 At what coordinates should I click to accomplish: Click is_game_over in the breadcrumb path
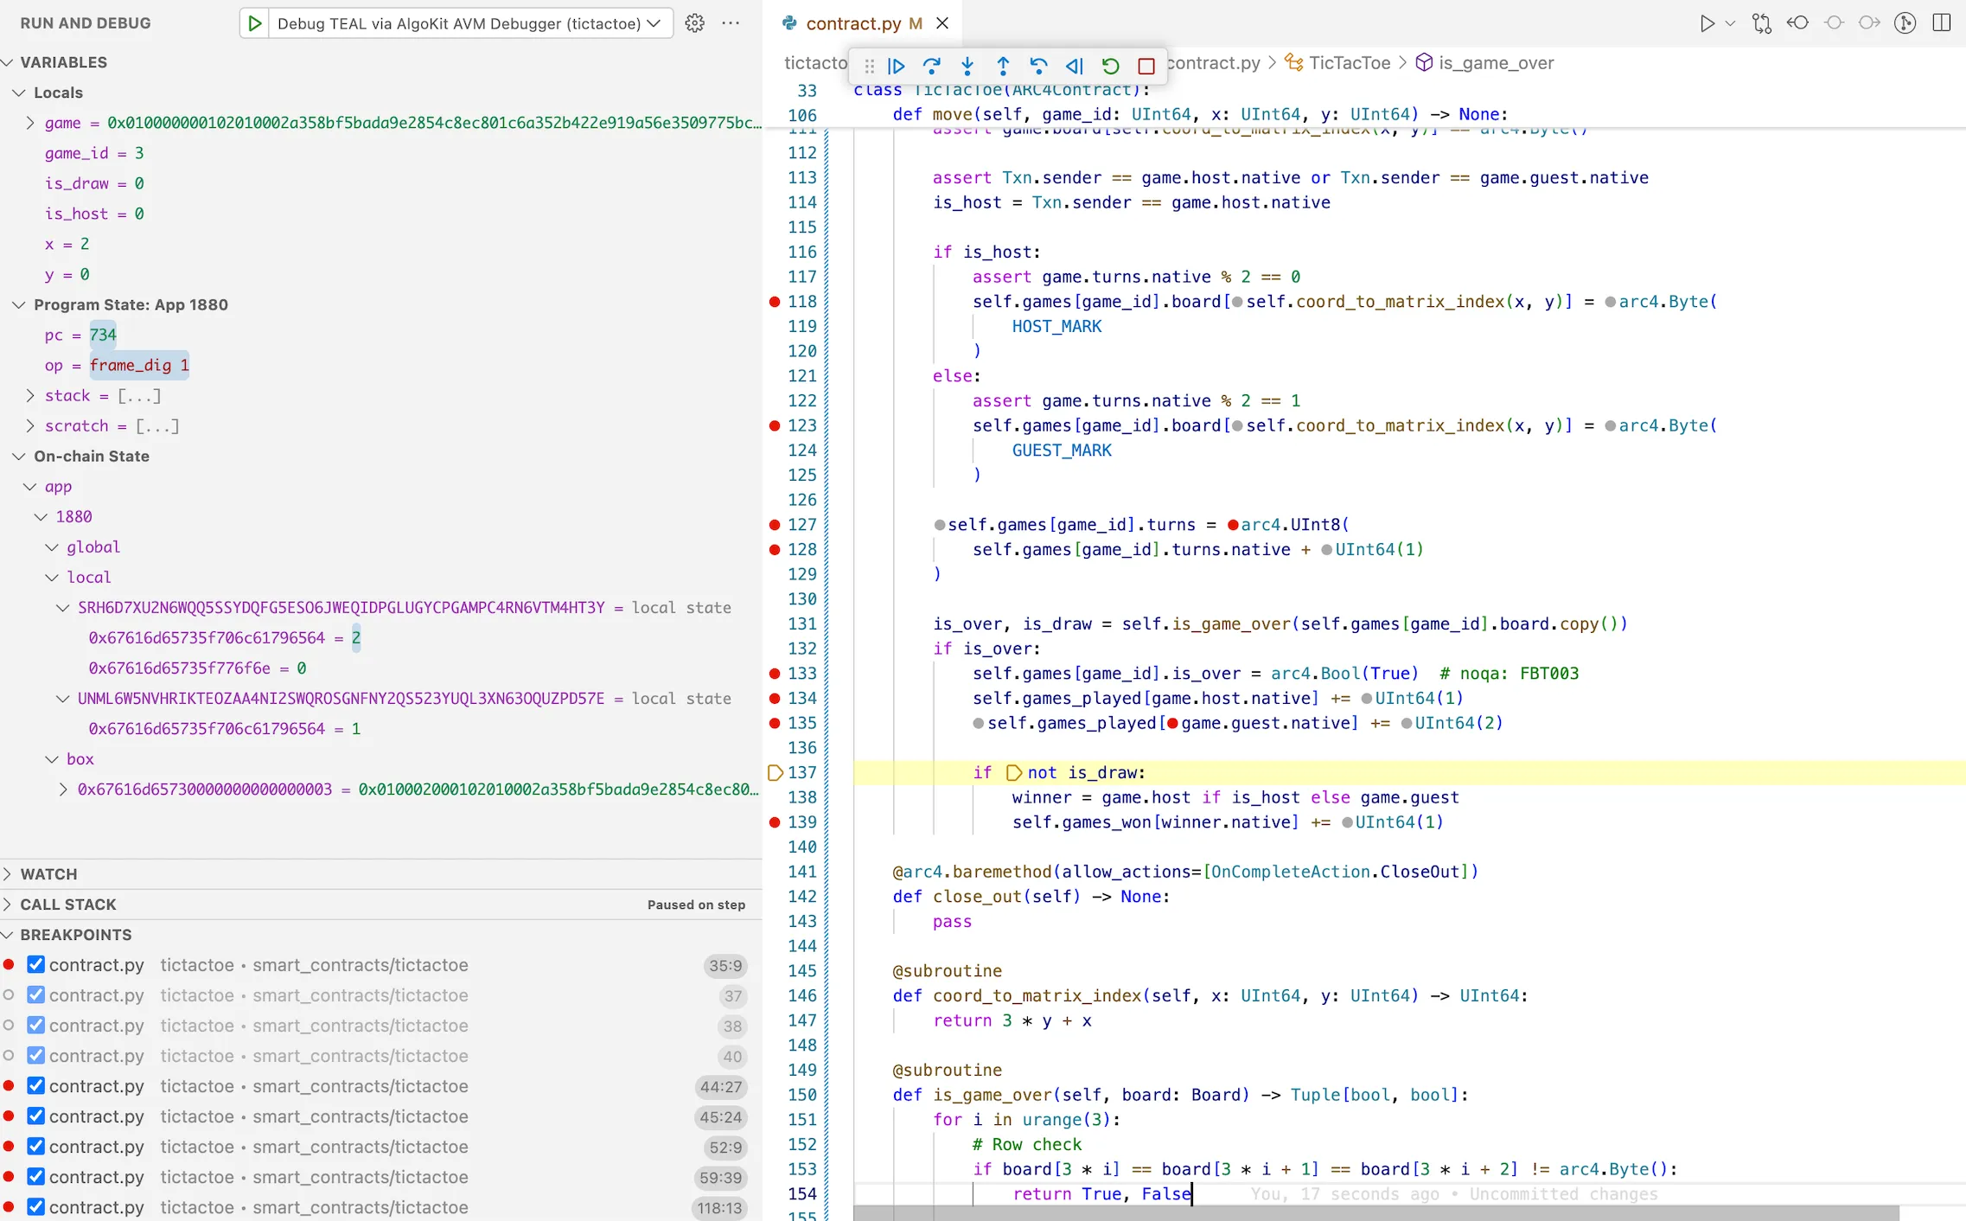coord(1497,62)
